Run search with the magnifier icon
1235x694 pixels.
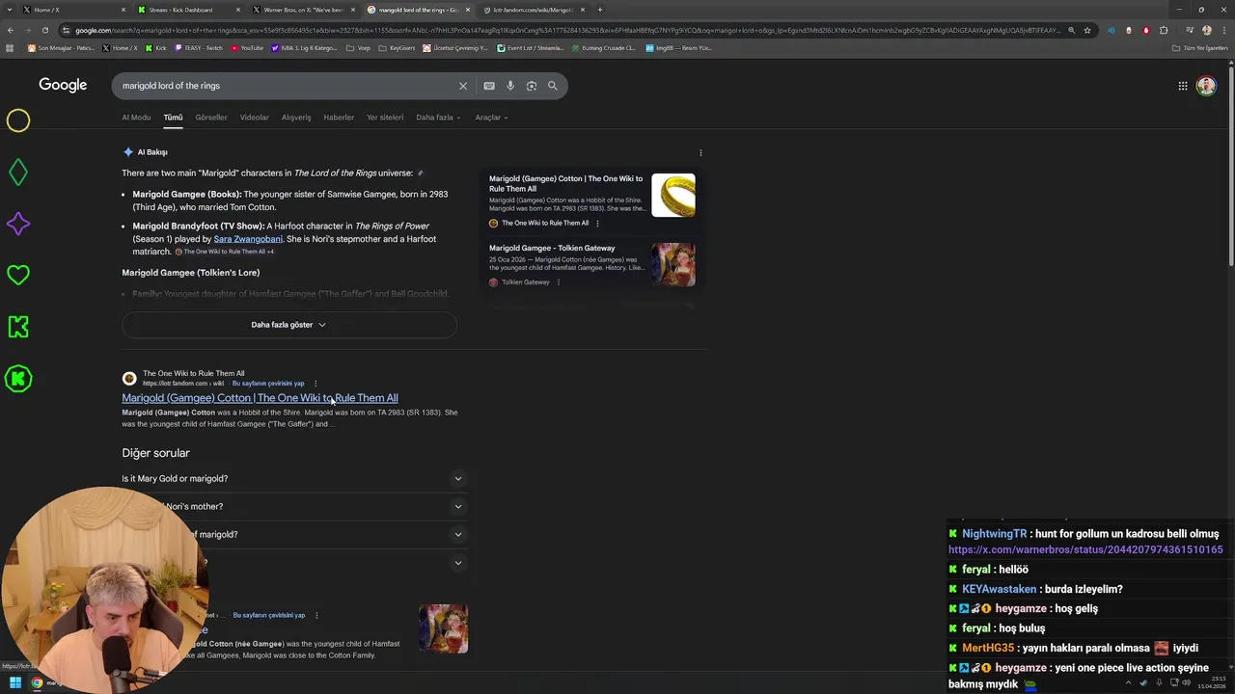[553, 86]
